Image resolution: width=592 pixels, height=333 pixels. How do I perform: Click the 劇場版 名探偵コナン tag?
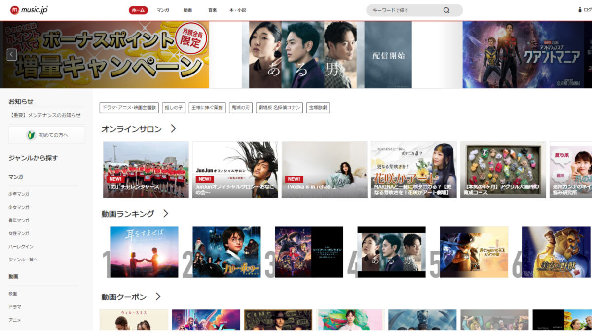pos(279,108)
